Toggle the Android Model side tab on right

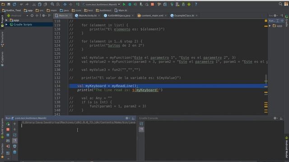click(x=287, y=147)
